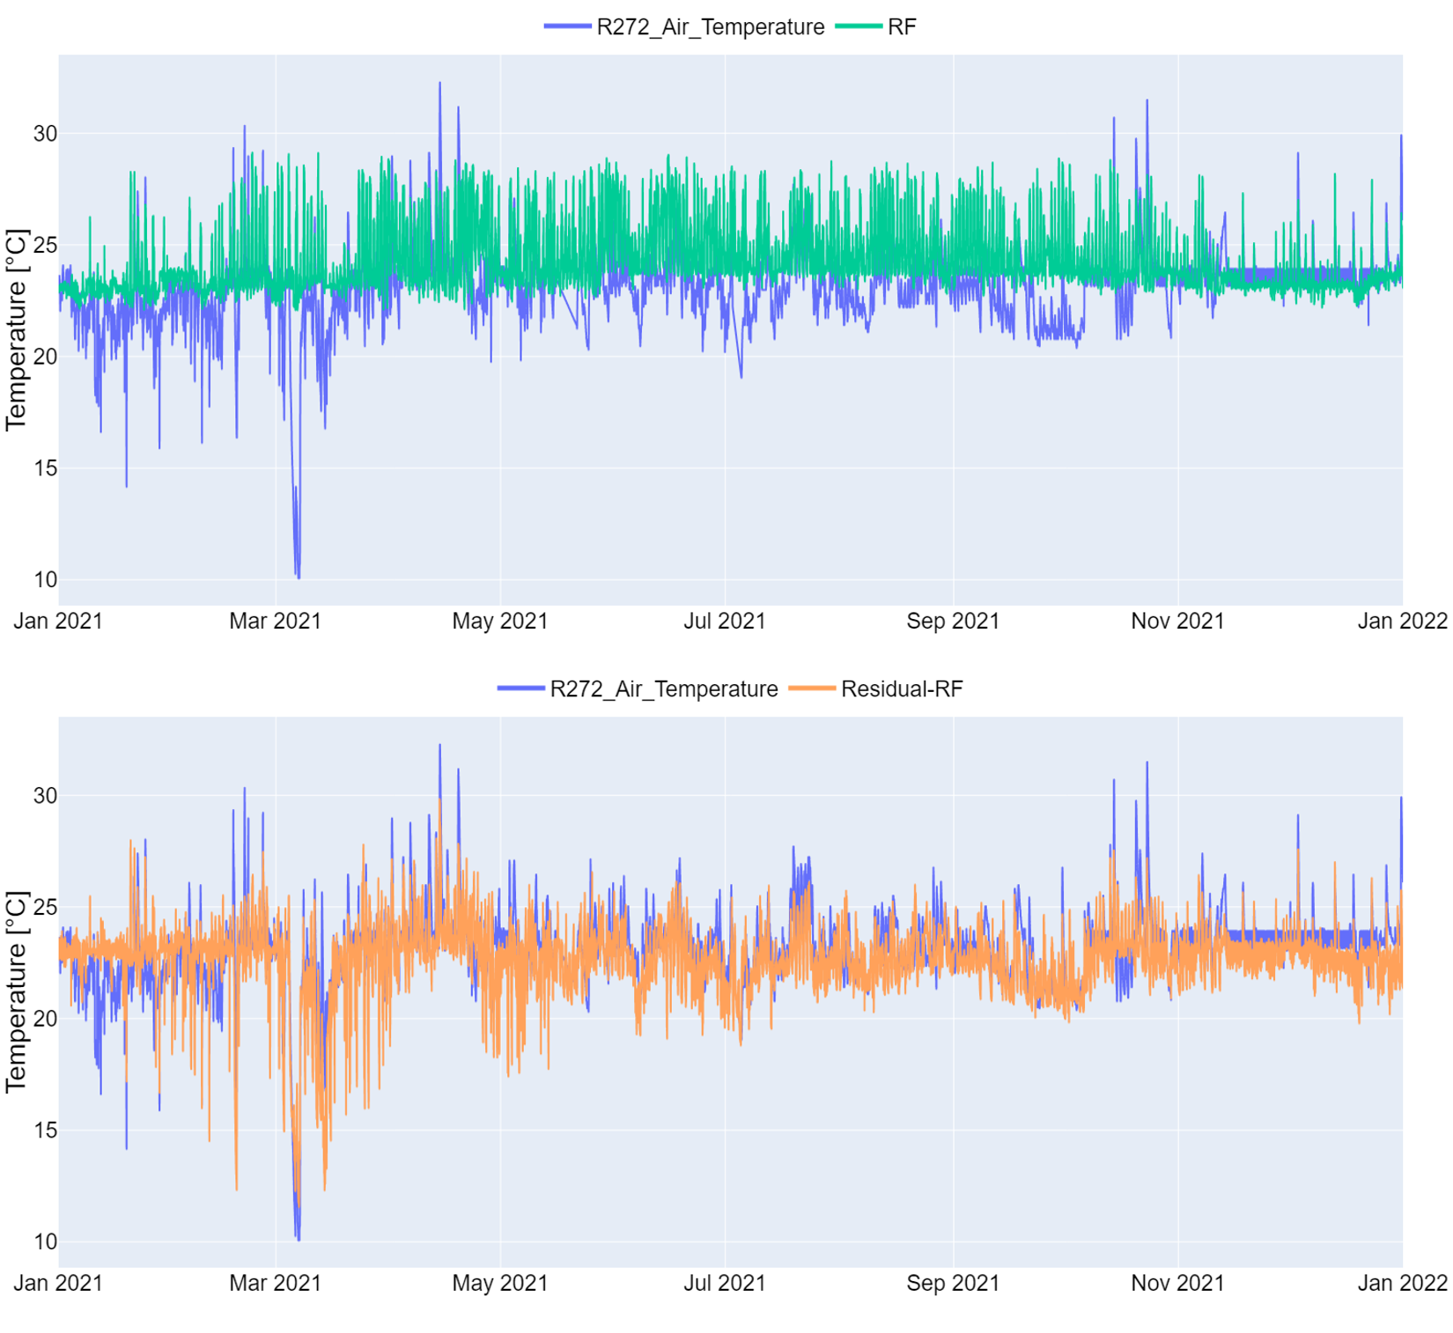1453x1333 pixels.
Task: Hide the RF trace via top legend label
Action: [x=902, y=27]
